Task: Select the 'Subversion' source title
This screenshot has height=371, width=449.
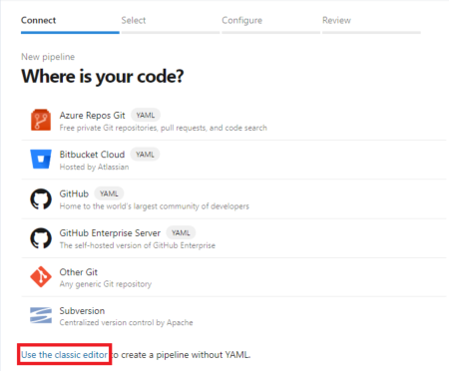Action: coord(82,311)
